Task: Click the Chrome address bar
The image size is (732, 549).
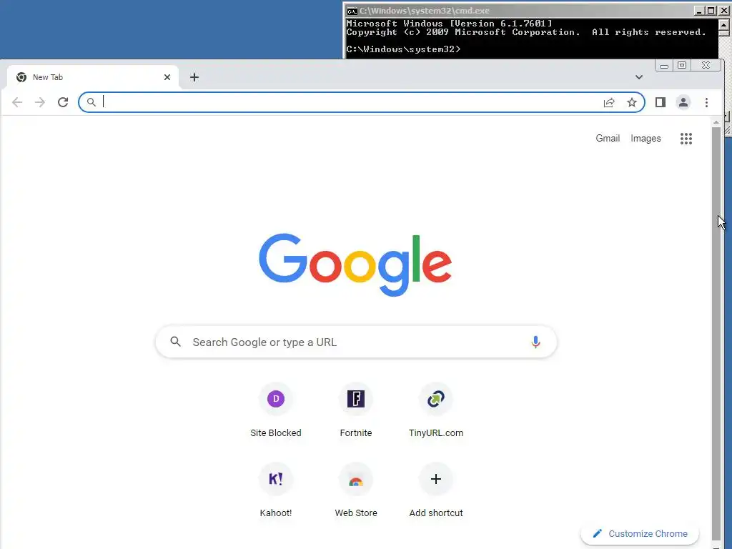Action: (362, 102)
